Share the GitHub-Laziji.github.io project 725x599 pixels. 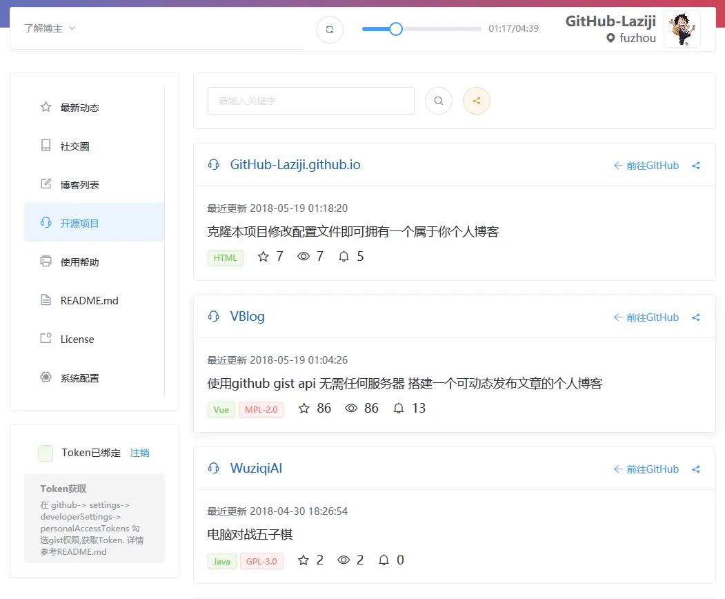tap(696, 166)
